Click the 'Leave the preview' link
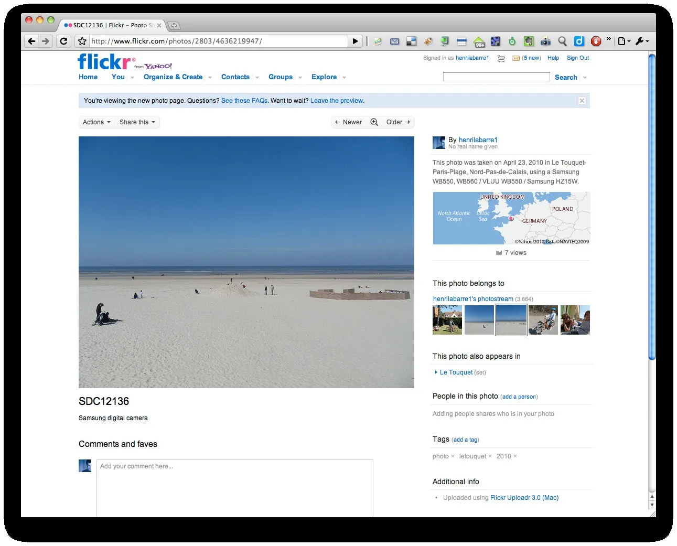Screen dimensions: 677x546 337,101
